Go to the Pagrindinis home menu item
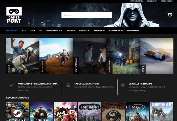Screen dimensions: 177x121 click(x=12, y=31)
